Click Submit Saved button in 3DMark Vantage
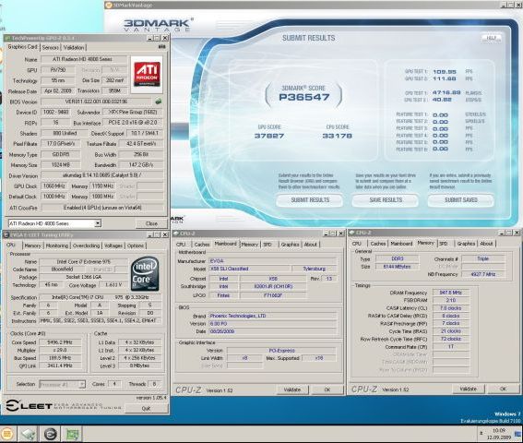Viewport: 523px width, 443px height. point(461,200)
